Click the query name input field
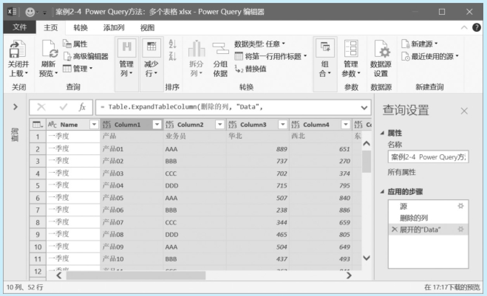The height and width of the screenshot is (296, 487). (x=428, y=157)
